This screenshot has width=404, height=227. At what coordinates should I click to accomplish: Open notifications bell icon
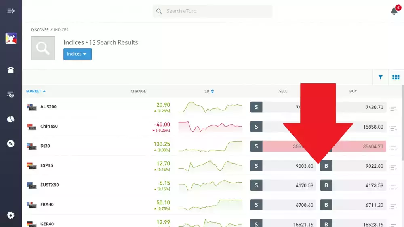click(x=394, y=11)
